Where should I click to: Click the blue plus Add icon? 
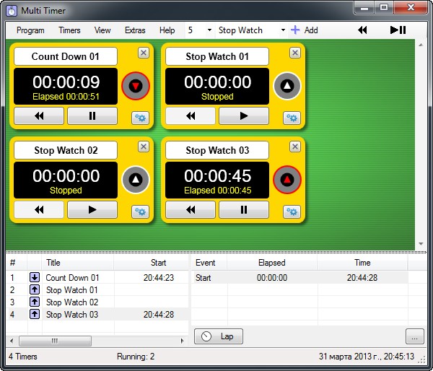coord(295,30)
